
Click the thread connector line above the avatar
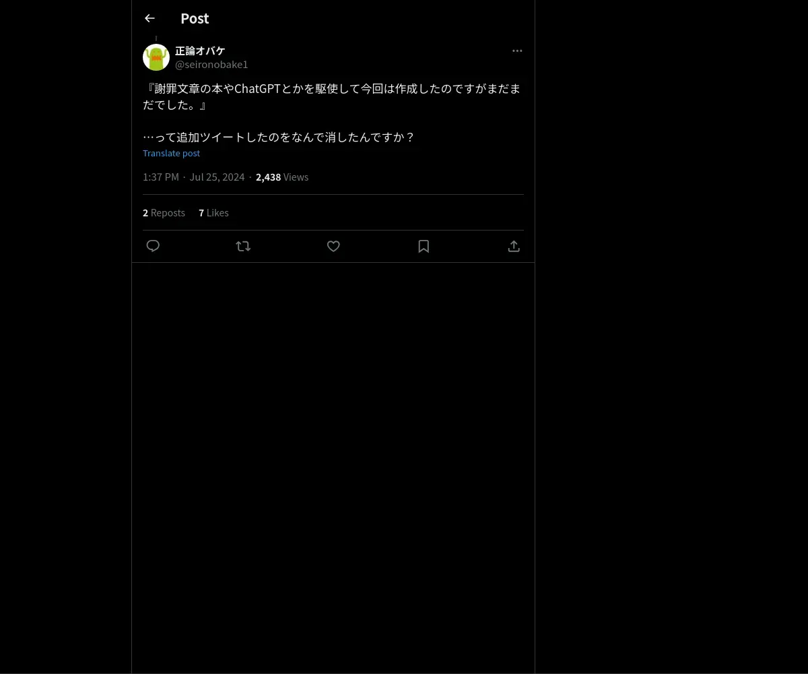156,39
